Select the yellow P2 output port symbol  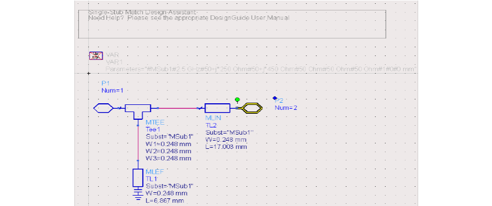point(252,108)
